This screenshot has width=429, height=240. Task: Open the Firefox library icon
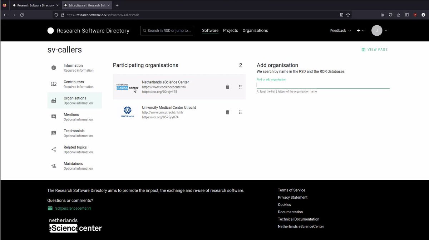tap(383, 15)
